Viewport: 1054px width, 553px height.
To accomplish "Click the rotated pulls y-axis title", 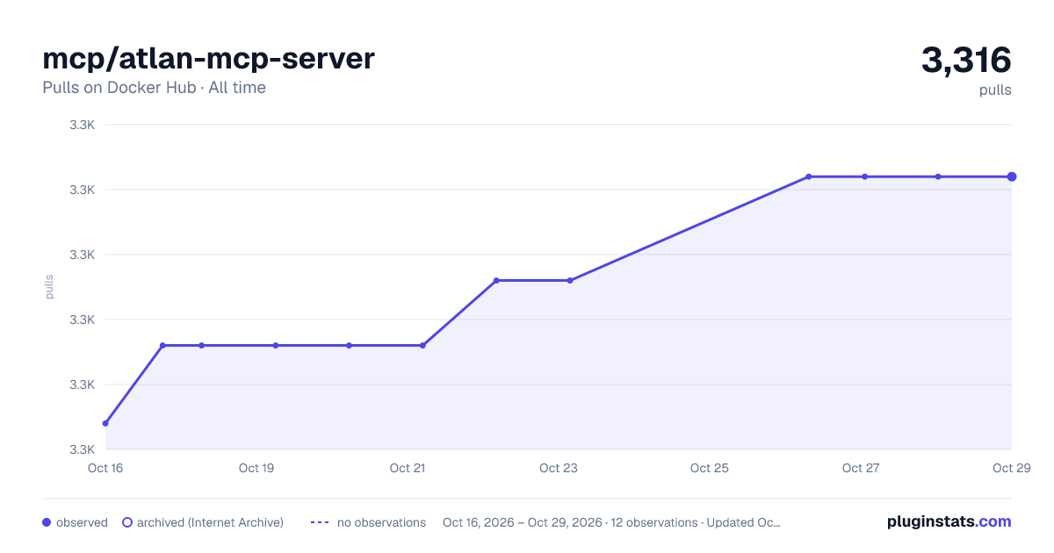I will click(x=49, y=287).
